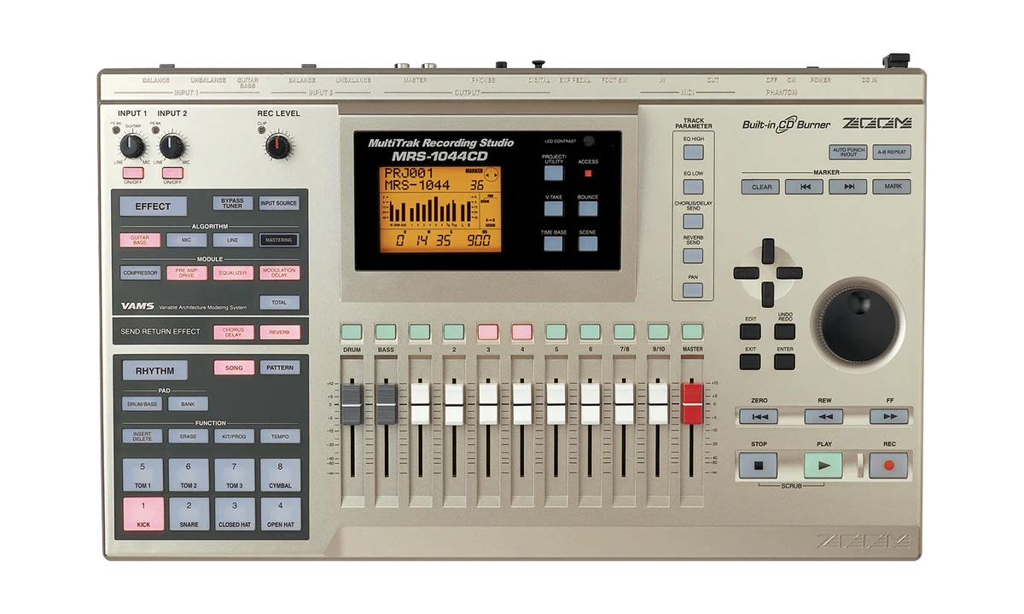Click the cursor left key

tap(746, 273)
